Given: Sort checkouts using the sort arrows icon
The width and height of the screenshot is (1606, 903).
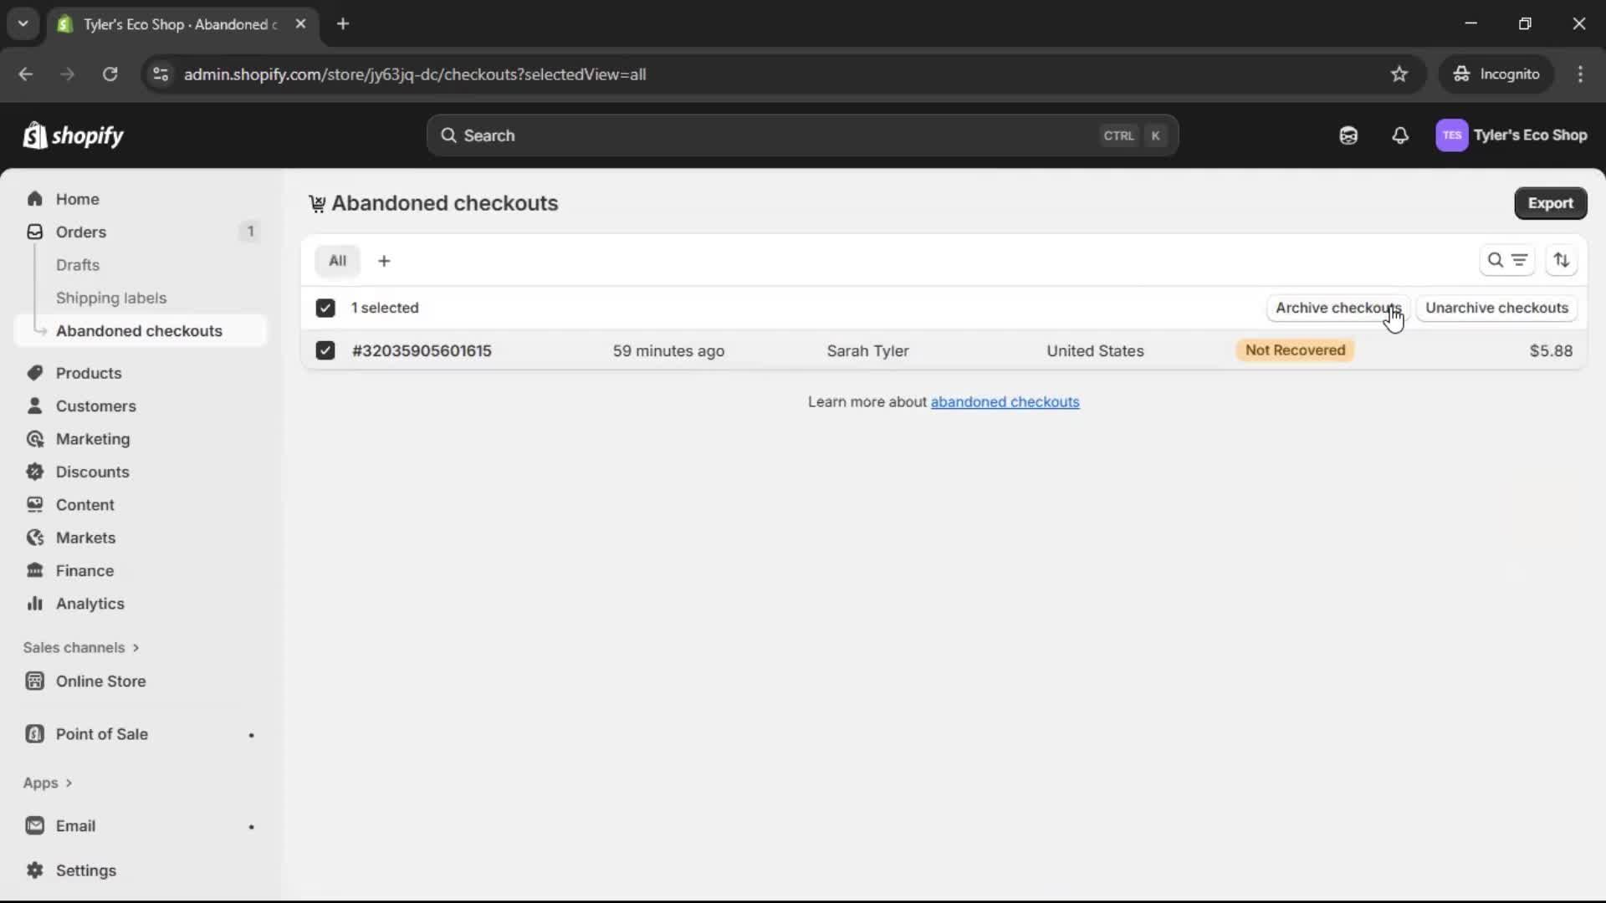Looking at the screenshot, I should tap(1563, 260).
